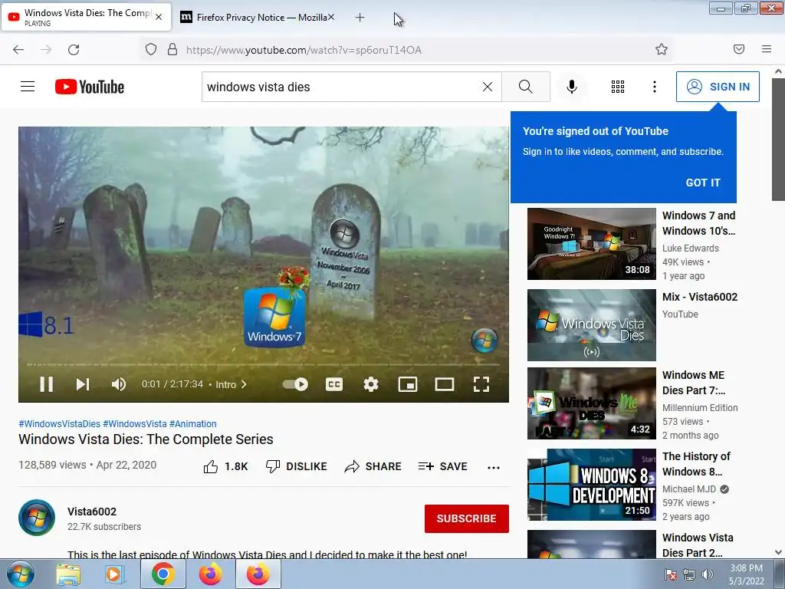This screenshot has height=589, width=785.
Task: Open Windows 7 and Windows 10's thumbnail
Action: click(591, 244)
